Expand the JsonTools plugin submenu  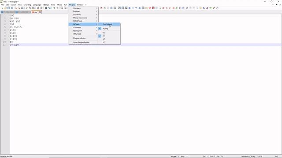click(x=83, y=14)
